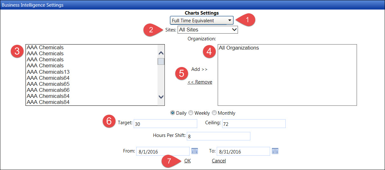Viewport: 385px width, 170px height.
Task: Click the Add >> link
Action: [x=199, y=69]
